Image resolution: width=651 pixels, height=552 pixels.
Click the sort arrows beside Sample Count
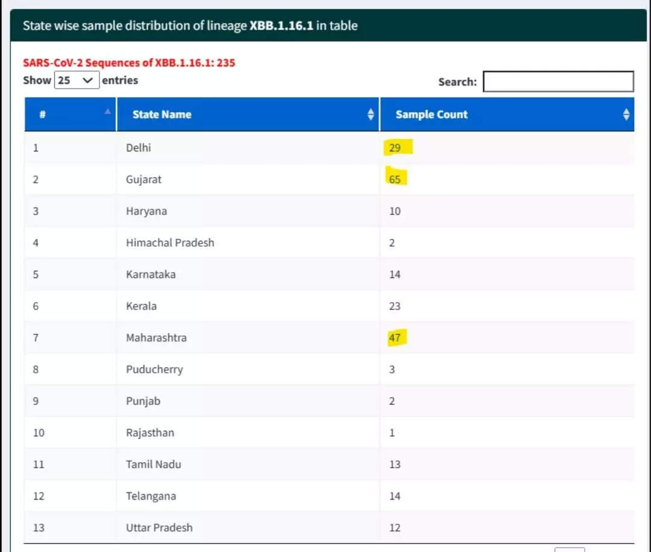tap(626, 115)
